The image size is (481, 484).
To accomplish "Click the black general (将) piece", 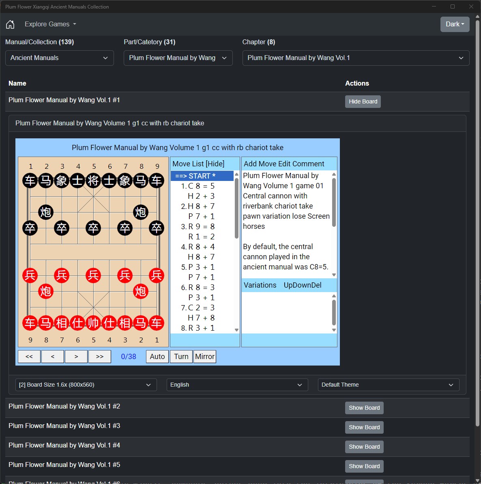I will tap(94, 181).
